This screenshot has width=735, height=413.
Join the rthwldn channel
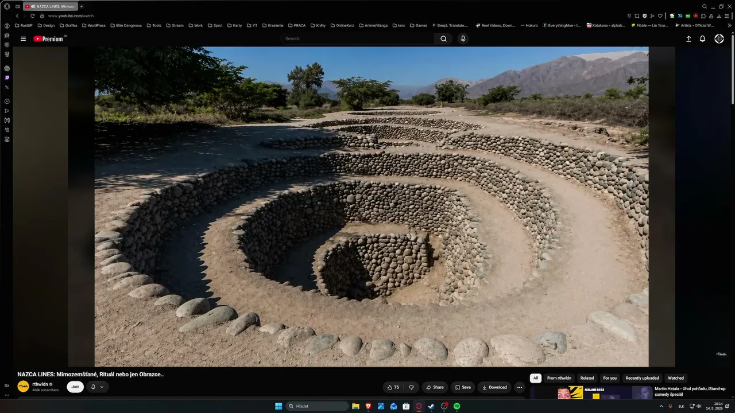pos(75,387)
